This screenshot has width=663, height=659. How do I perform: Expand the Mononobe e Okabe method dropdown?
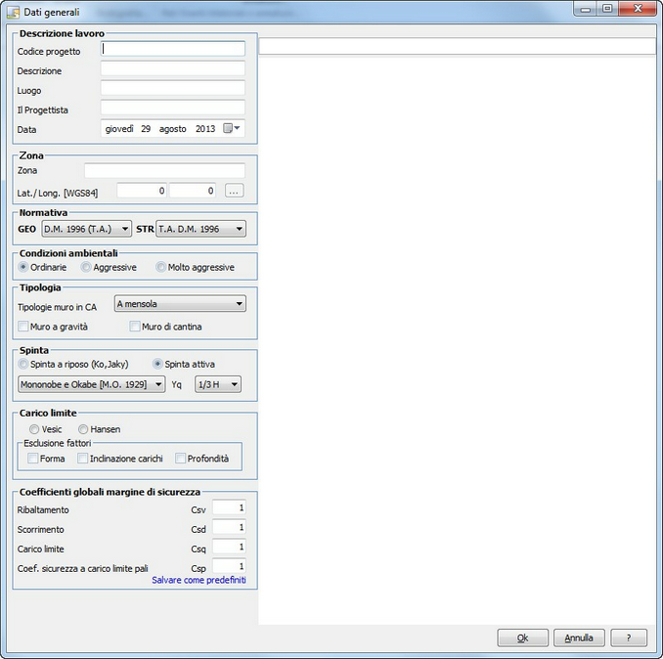tap(92, 384)
